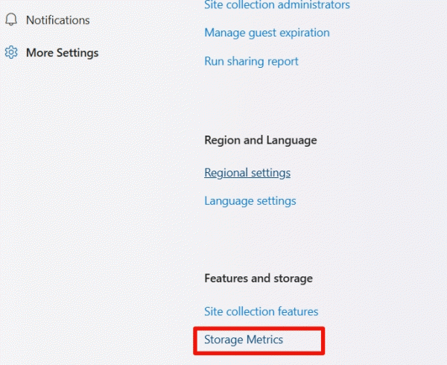Click the Region and Language heading
Image resolution: width=447 pixels, height=365 pixels.
pos(260,140)
